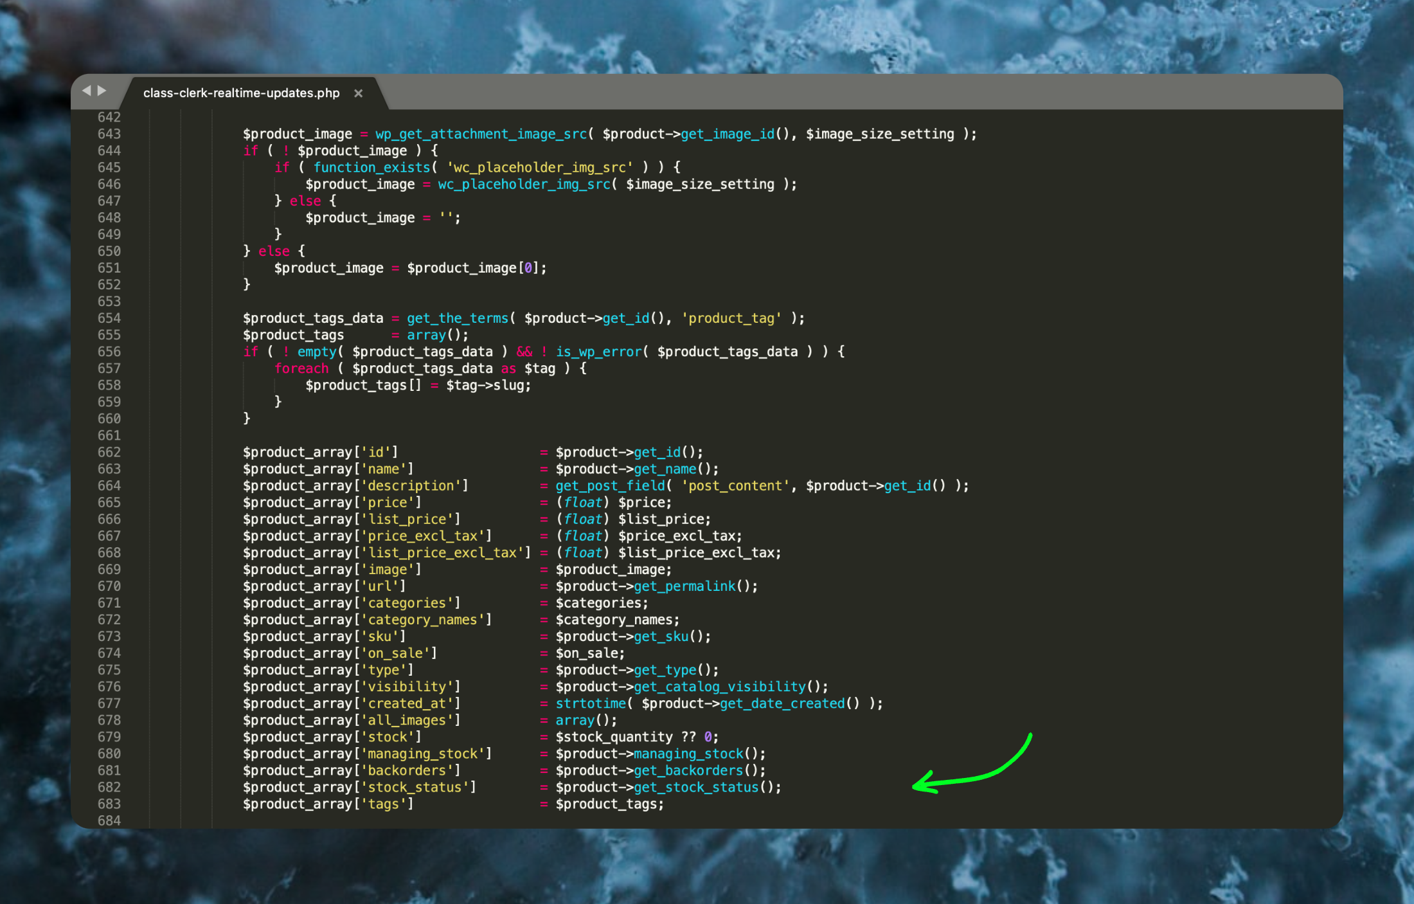1414x904 pixels.
Task: Select the class-clerk-realtime-updates.php tab
Action: [x=241, y=93]
